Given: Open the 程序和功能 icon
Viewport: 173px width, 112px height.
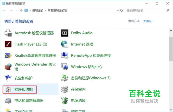Looking at the screenshot, I should [x=8, y=90].
